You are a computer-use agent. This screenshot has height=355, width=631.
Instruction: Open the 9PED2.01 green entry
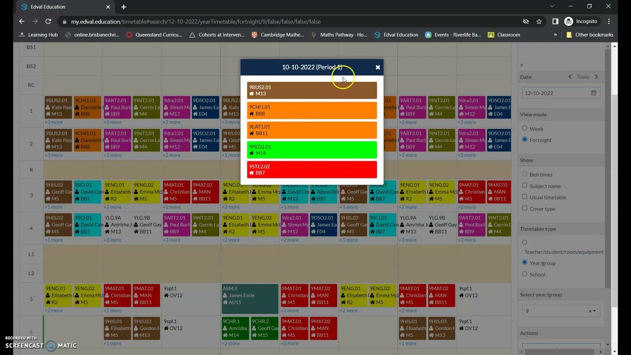tap(312, 150)
